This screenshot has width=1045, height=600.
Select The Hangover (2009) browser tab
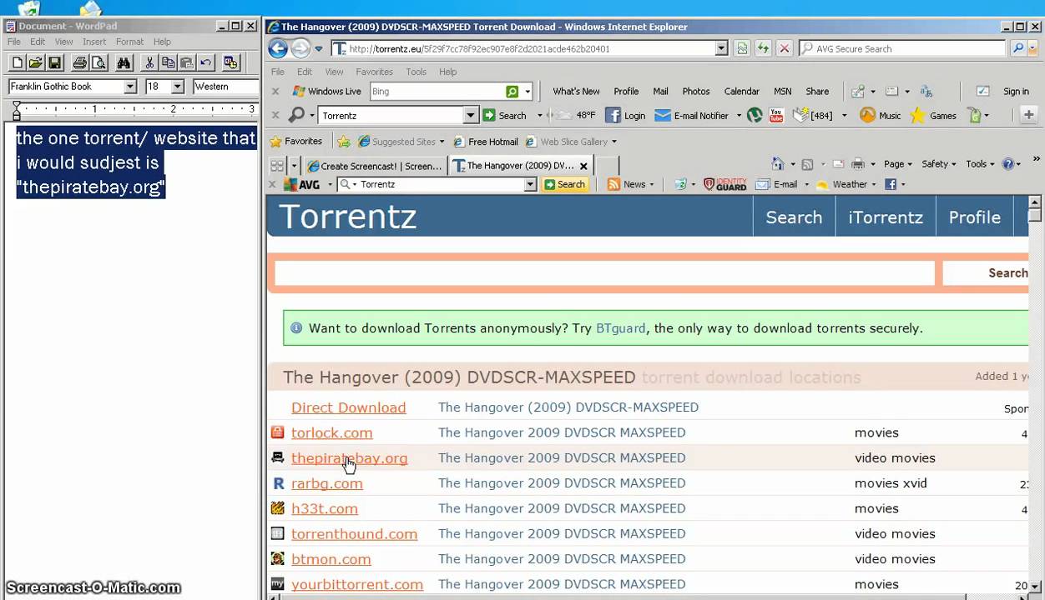(521, 166)
